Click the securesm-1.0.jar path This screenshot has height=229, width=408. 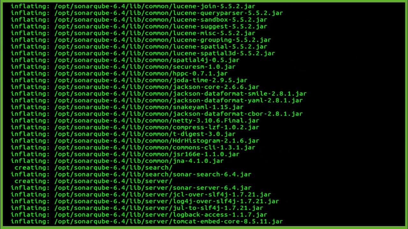145,67
